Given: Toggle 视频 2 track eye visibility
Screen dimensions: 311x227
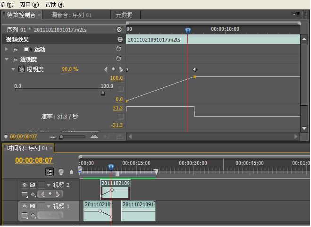Looking at the screenshot, I should [25, 185].
